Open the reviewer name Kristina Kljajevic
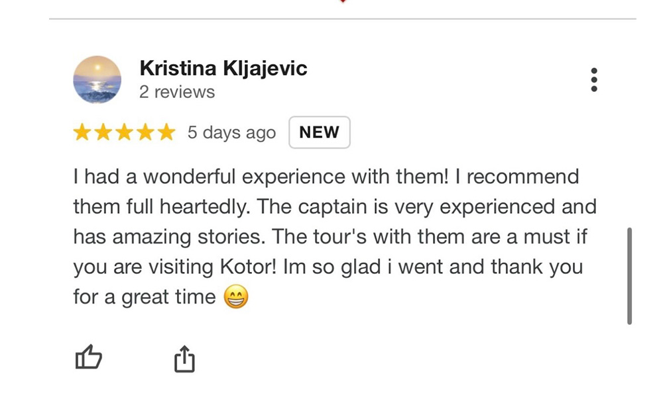Viewport: 663px width, 397px height. (x=223, y=68)
